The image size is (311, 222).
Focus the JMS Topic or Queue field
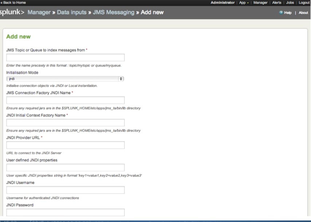[66, 58]
